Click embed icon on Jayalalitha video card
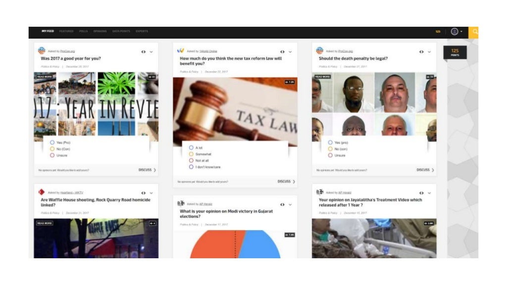The height and width of the screenshot is (285, 507). coord(421,193)
